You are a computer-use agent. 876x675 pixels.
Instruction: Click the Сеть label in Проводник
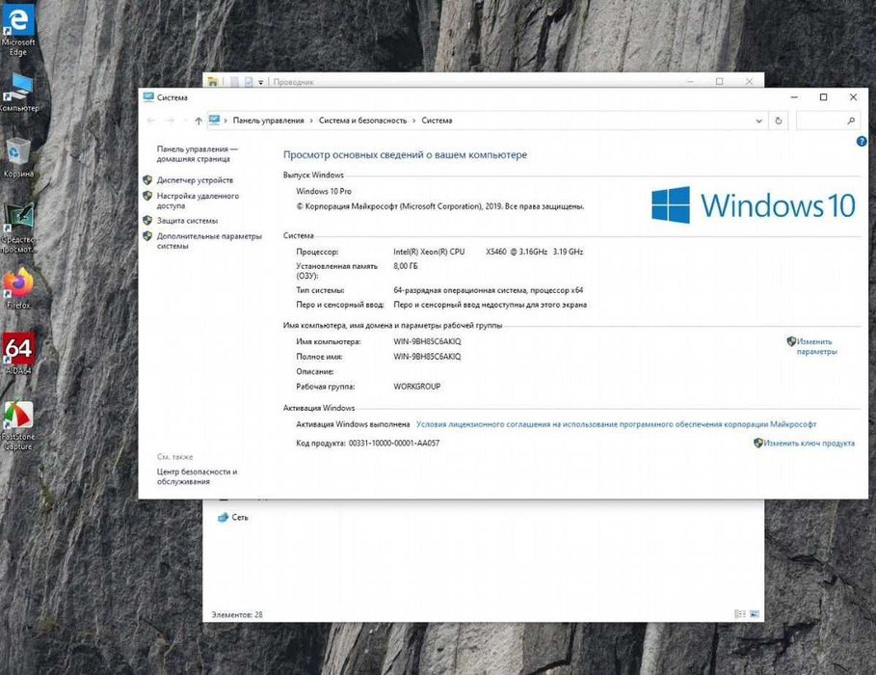pos(240,517)
